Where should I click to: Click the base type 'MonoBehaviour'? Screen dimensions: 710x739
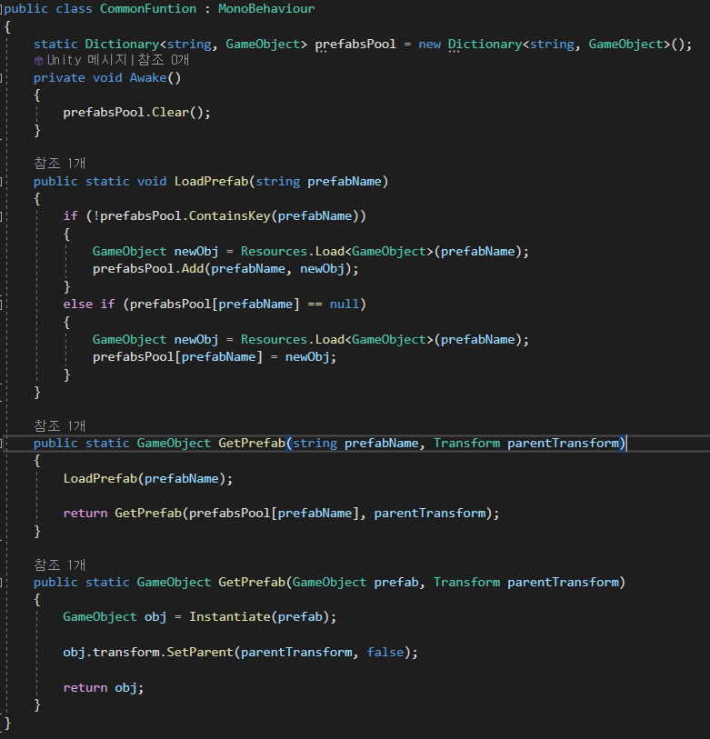(266, 8)
